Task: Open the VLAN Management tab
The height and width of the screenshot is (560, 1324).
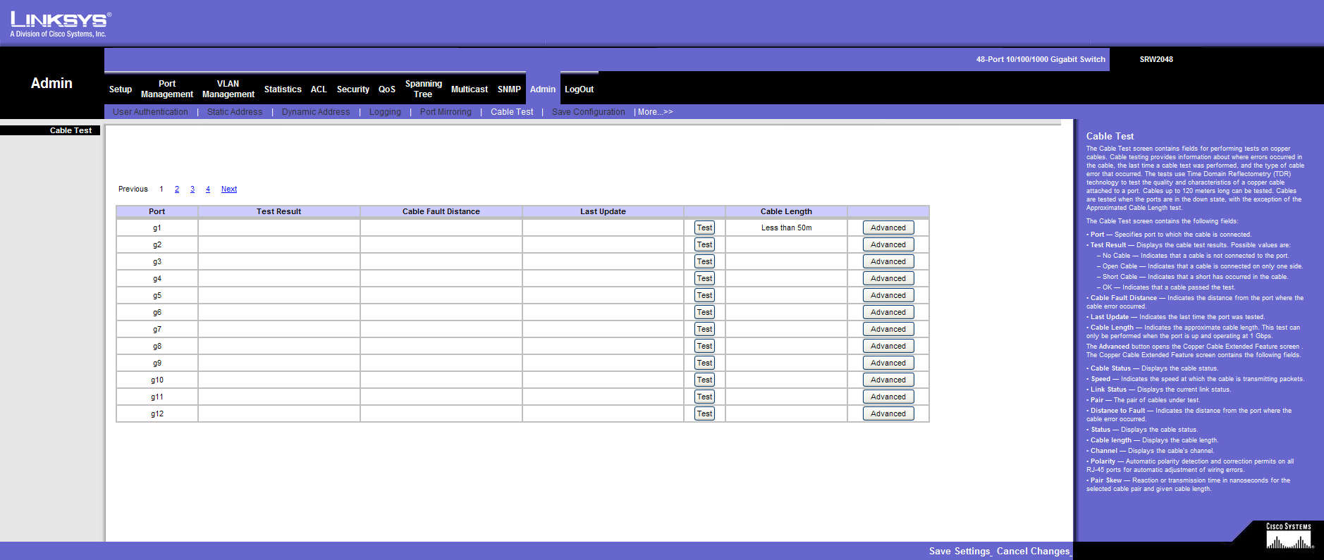Action: pyautogui.click(x=228, y=89)
